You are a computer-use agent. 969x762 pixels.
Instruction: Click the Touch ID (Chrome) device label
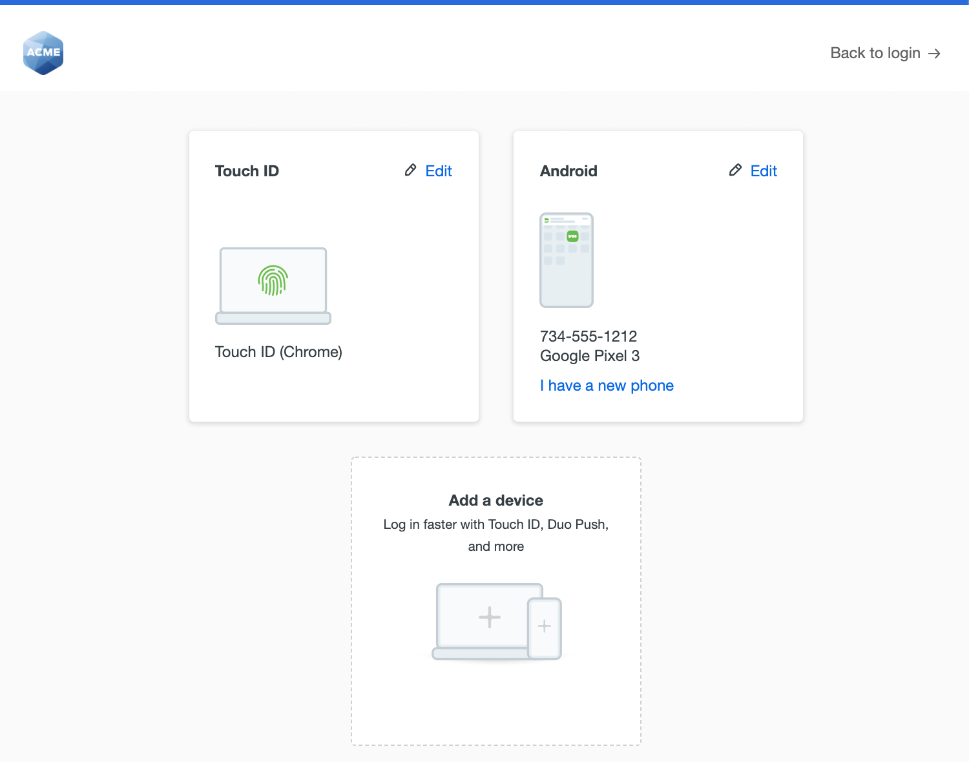coord(278,352)
